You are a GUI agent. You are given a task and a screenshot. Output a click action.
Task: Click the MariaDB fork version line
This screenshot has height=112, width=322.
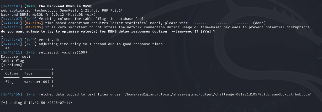coord(47,14)
